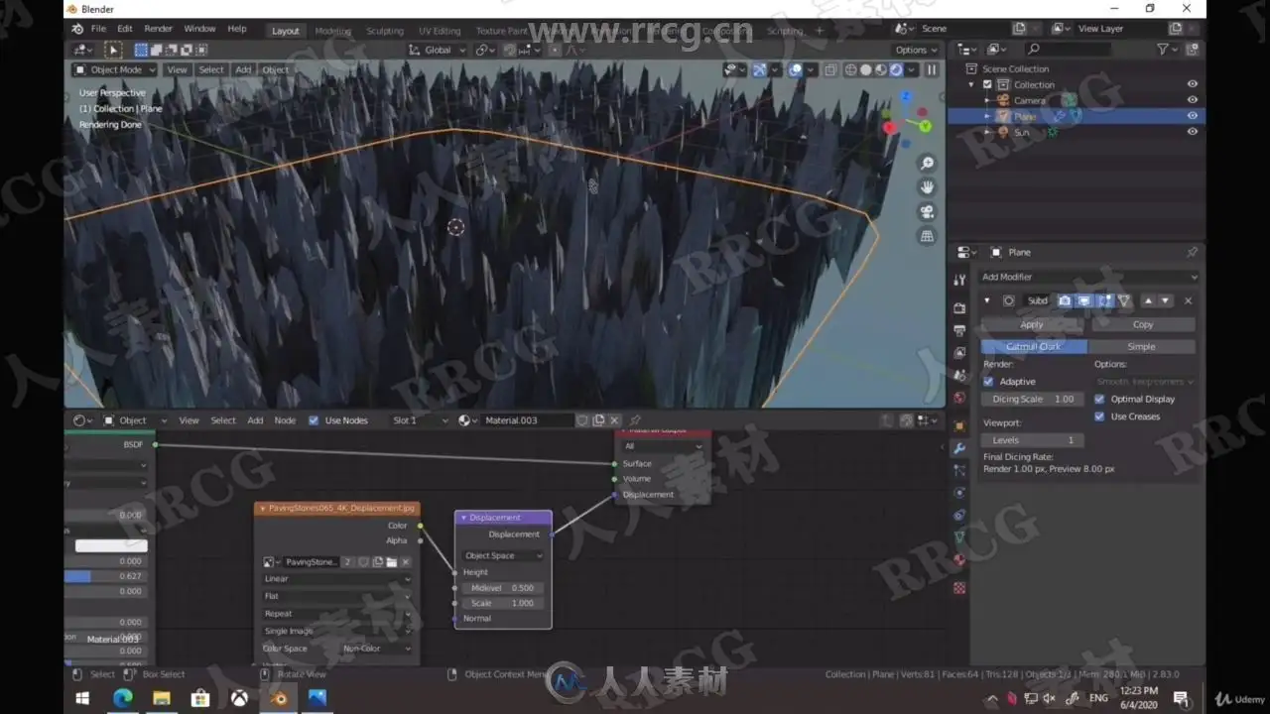The height and width of the screenshot is (714, 1270).
Task: Open the Physics properties tab icon
Action: [959, 493]
